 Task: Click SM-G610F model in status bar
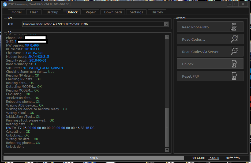(198, 158)
